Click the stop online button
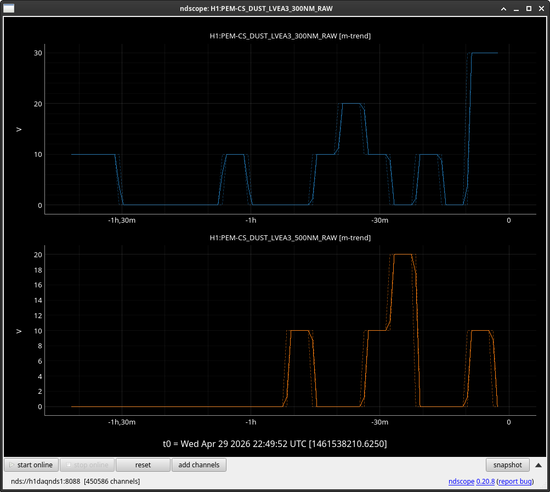550x492 pixels. (x=87, y=465)
